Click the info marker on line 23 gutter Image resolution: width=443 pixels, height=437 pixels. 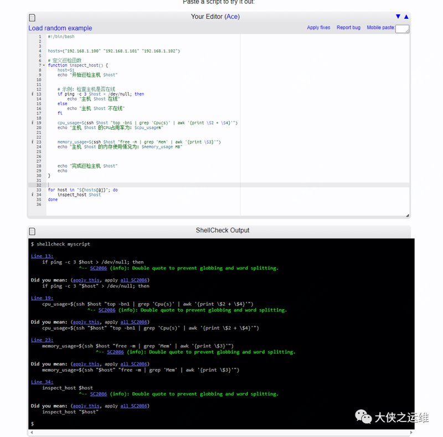click(32, 142)
